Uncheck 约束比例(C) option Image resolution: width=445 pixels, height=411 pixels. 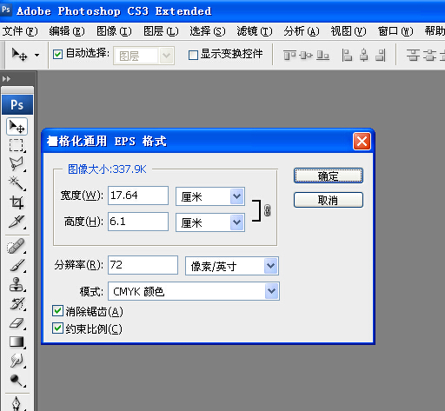point(57,328)
